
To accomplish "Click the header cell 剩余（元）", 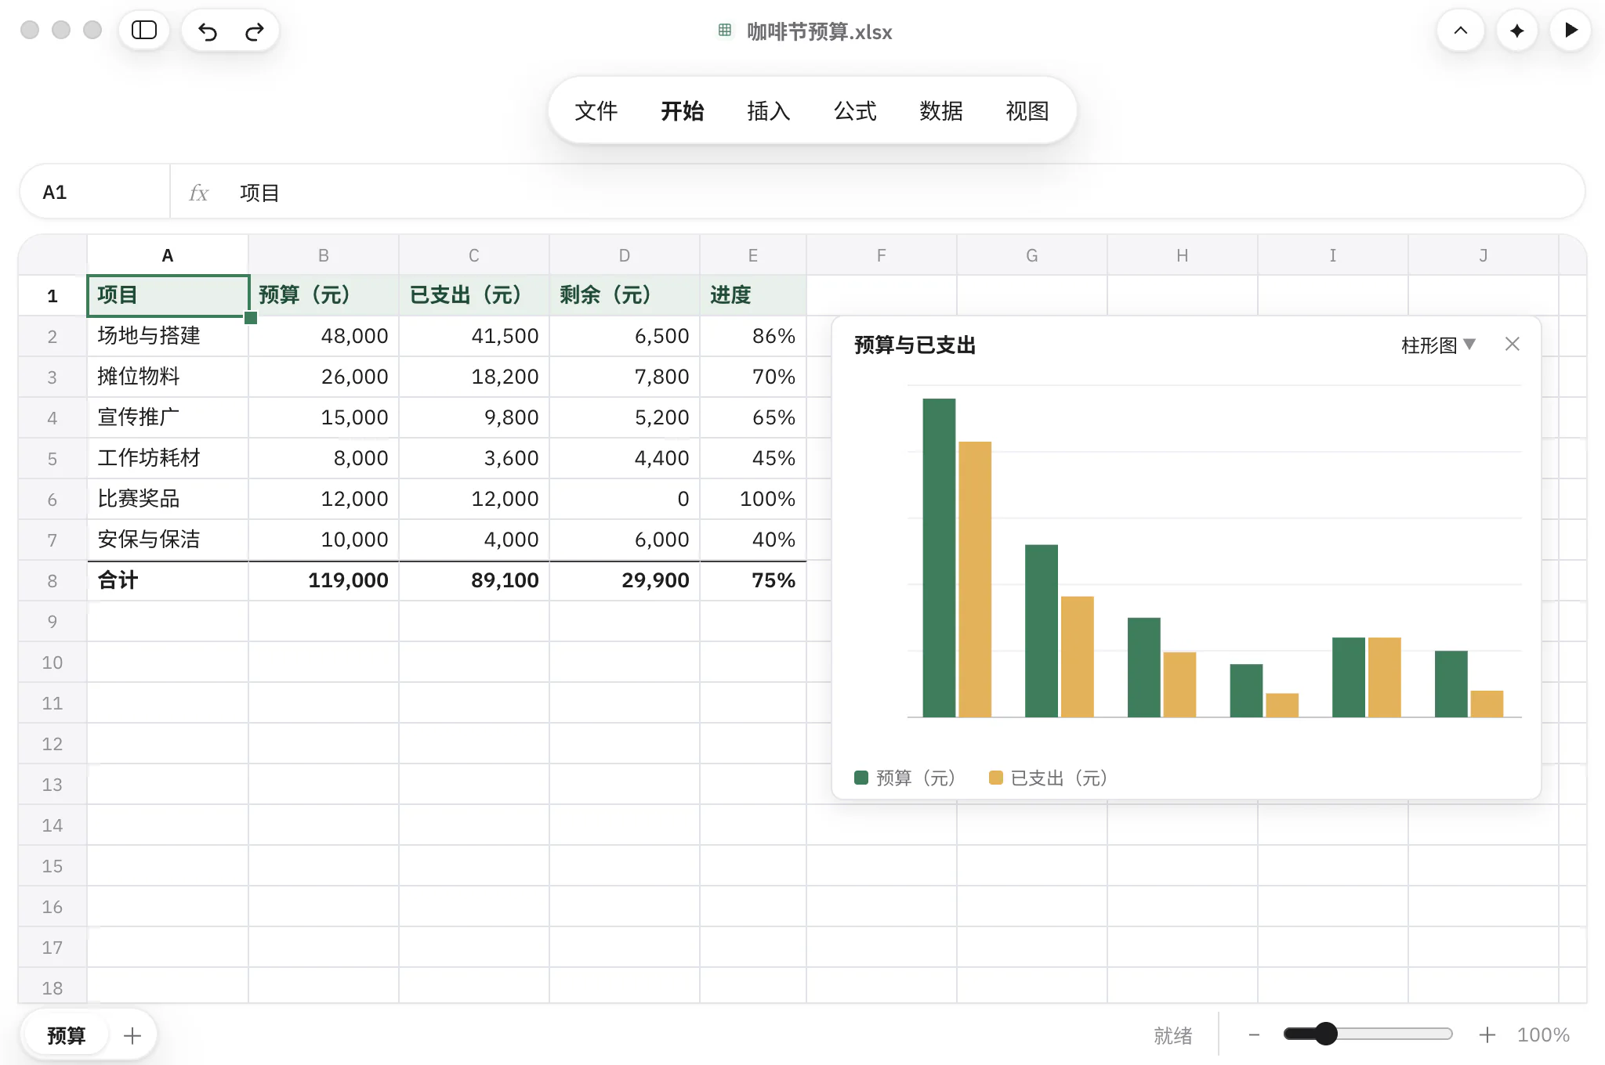I will pos(625,295).
